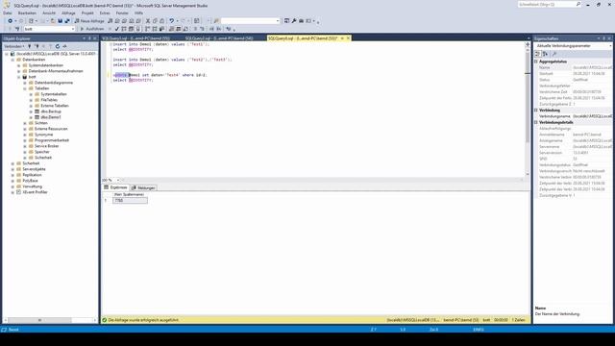The width and height of the screenshot is (615, 346).
Task: Select the Serverobjekte folder
Action: coord(34,169)
